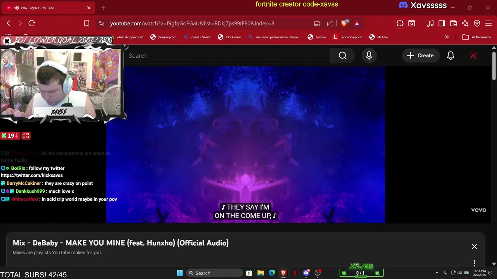The height and width of the screenshot is (279, 497).
Task: Switch to Brave browser in taskbar
Action: click(x=283, y=273)
